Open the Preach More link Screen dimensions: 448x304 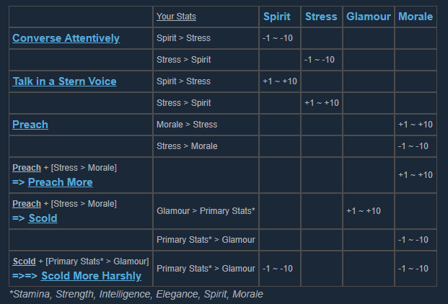[60, 182]
